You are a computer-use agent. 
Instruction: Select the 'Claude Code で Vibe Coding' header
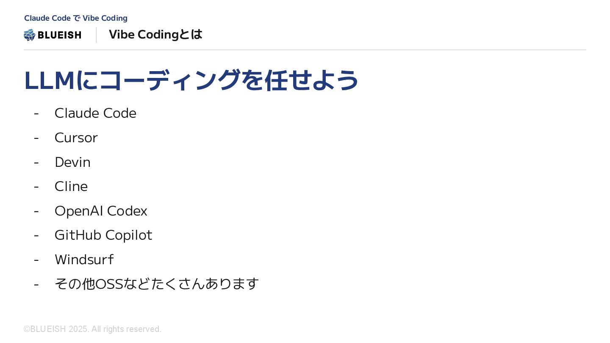pyautogui.click(x=76, y=18)
